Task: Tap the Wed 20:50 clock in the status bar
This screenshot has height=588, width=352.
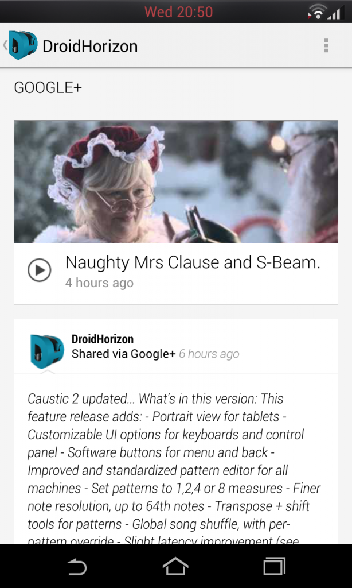Action: [x=179, y=12]
